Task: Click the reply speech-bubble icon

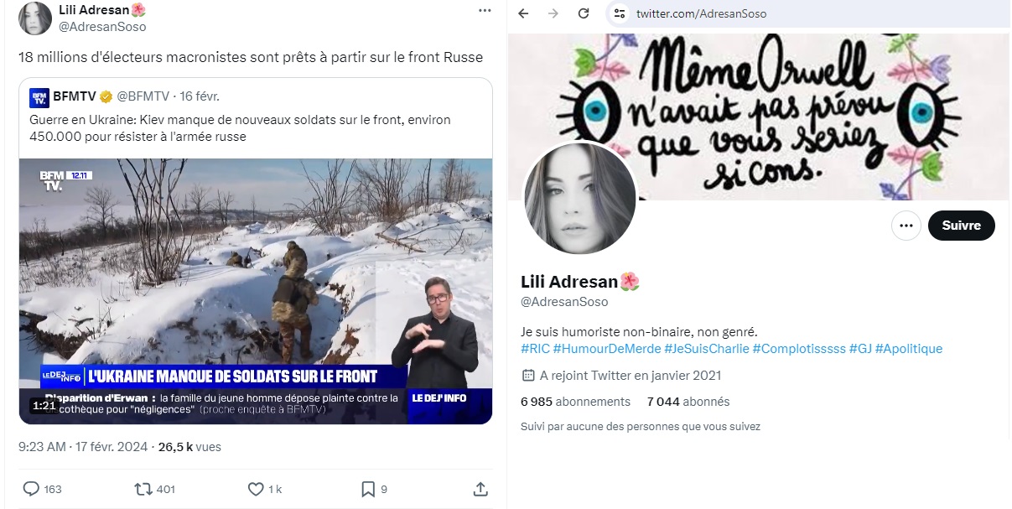Action: coord(31,489)
